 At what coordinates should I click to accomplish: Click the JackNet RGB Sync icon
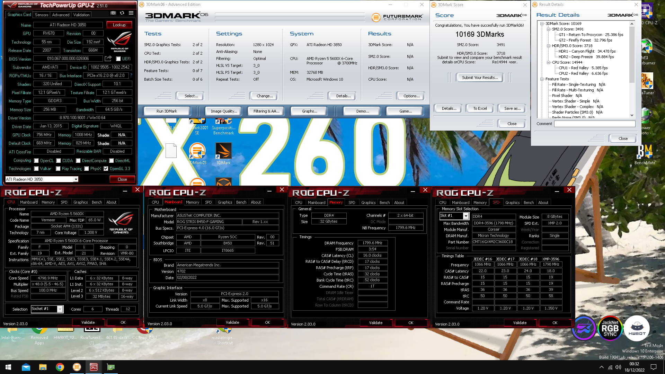pyautogui.click(x=610, y=328)
